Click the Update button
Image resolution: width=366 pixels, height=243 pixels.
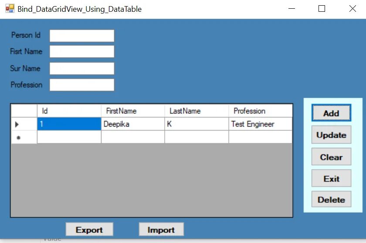[x=331, y=134]
